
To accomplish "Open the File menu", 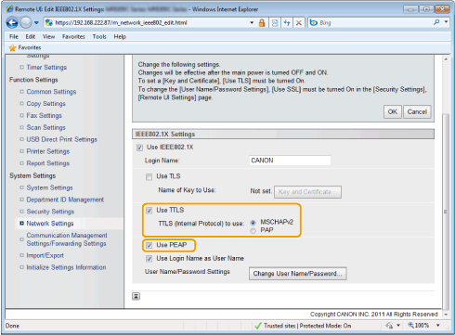I will click(14, 36).
